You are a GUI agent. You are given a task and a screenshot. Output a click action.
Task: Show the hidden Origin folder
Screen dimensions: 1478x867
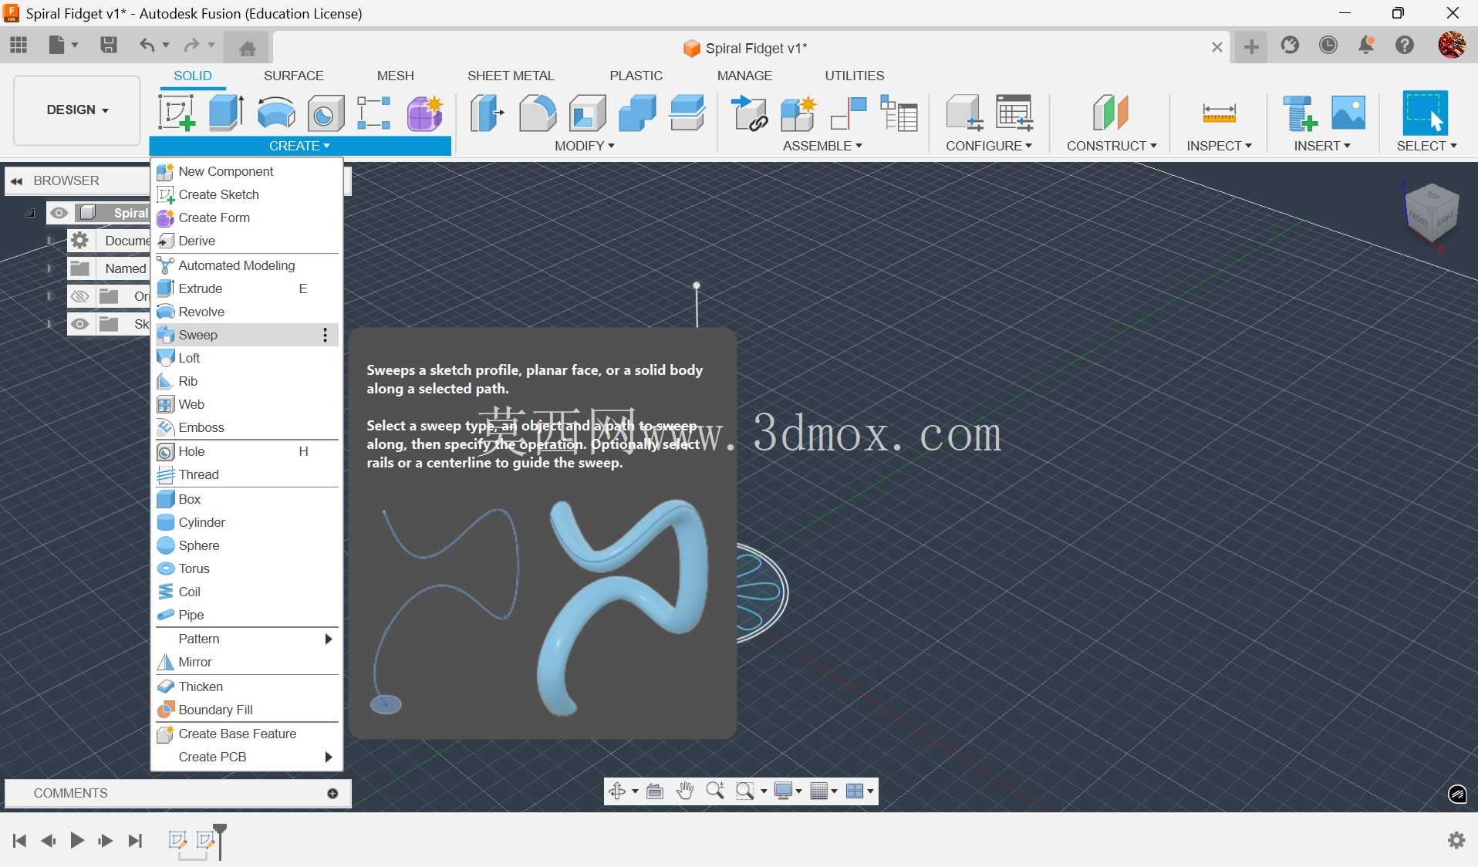pyautogui.click(x=79, y=296)
